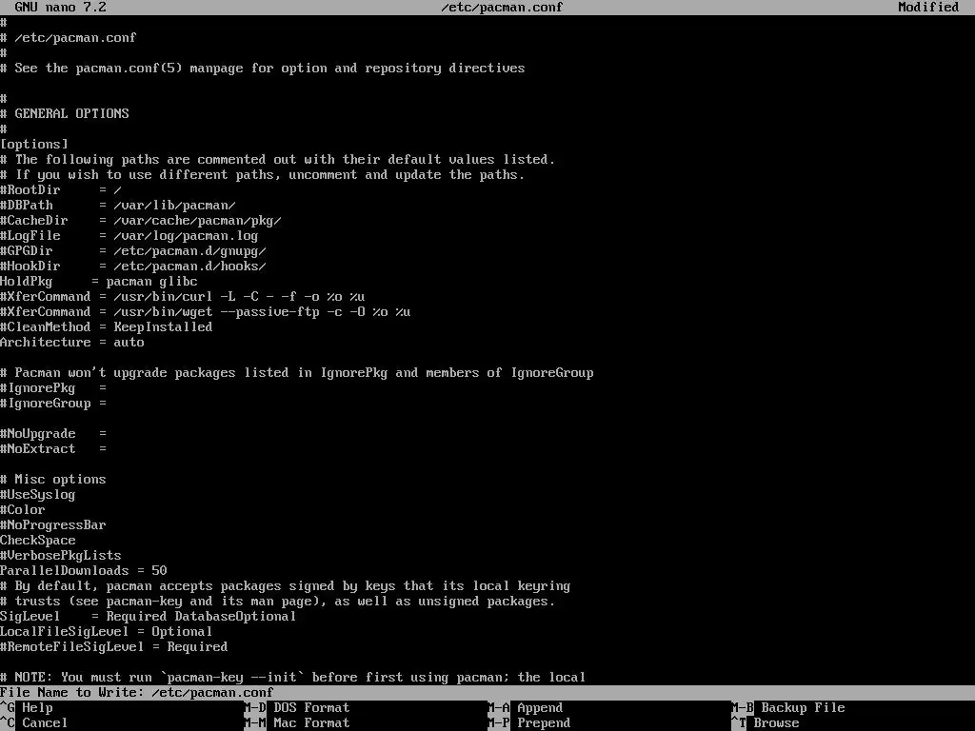Click the 'By default, pacman accepts packages' comment
975x731 pixels.
click(286, 586)
